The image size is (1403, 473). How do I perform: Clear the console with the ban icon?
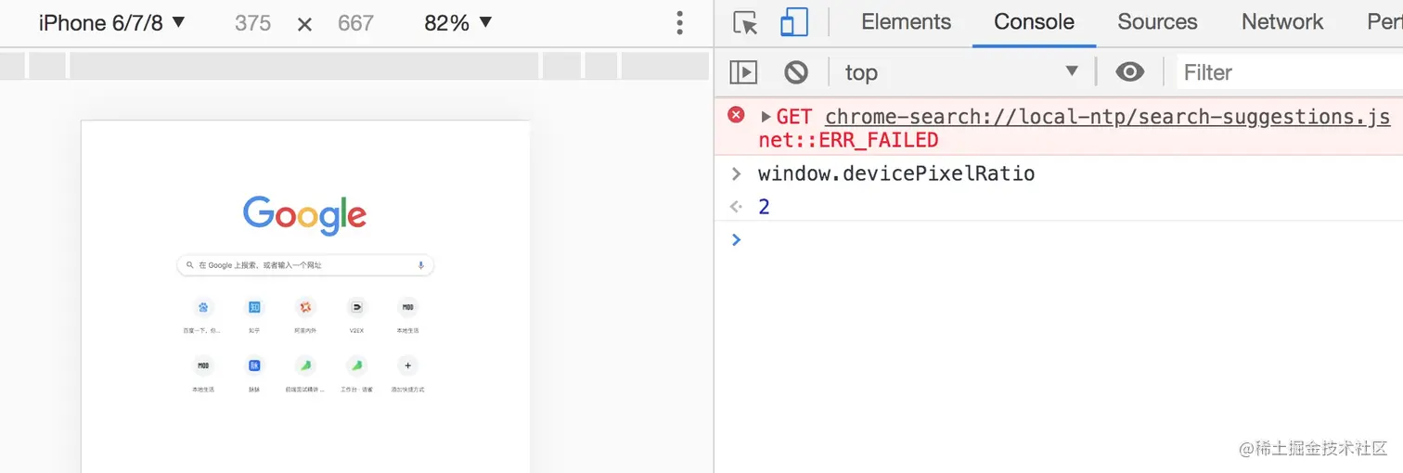[796, 71]
